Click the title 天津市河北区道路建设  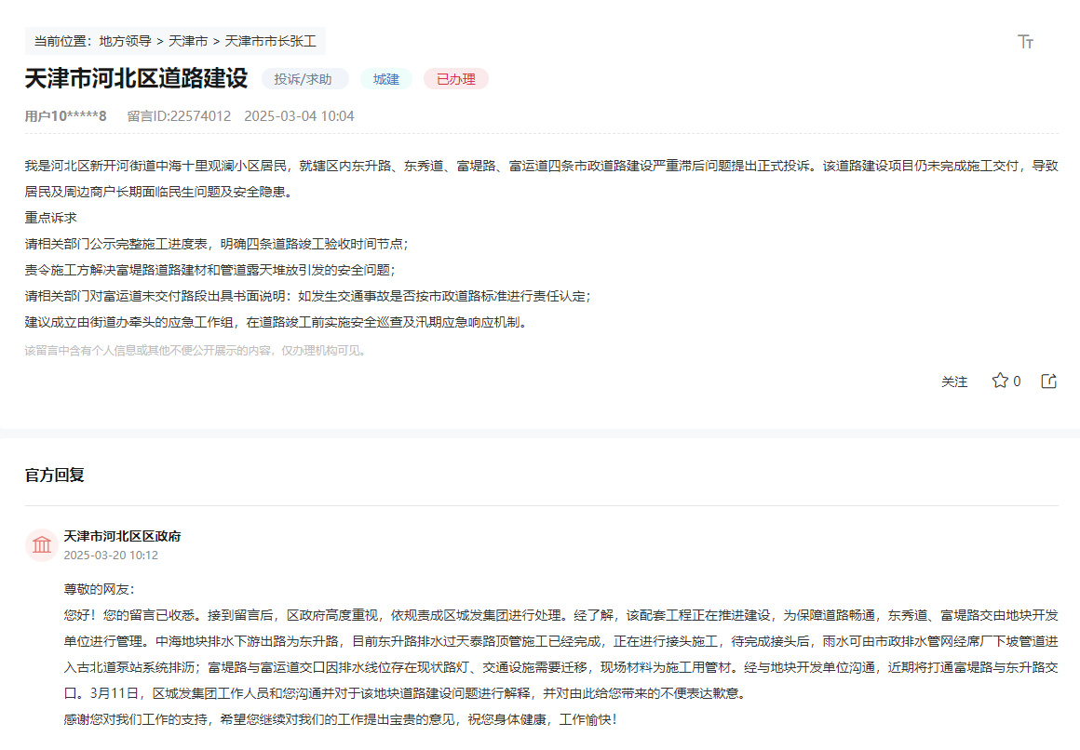tap(136, 78)
